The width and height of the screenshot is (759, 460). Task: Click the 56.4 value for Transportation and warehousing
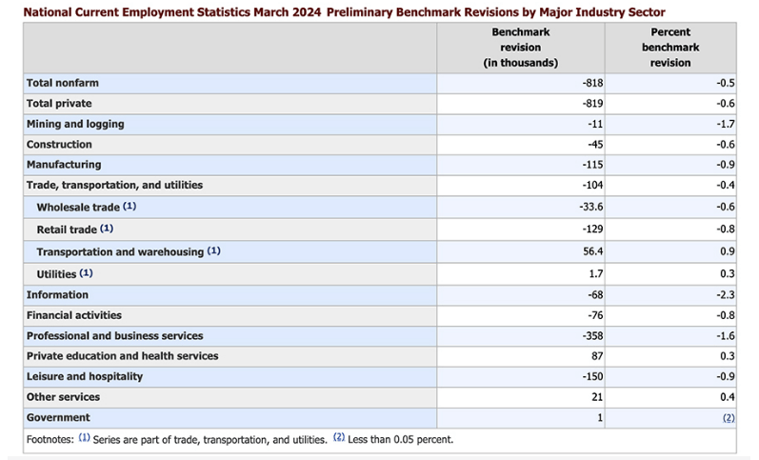point(589,252)
